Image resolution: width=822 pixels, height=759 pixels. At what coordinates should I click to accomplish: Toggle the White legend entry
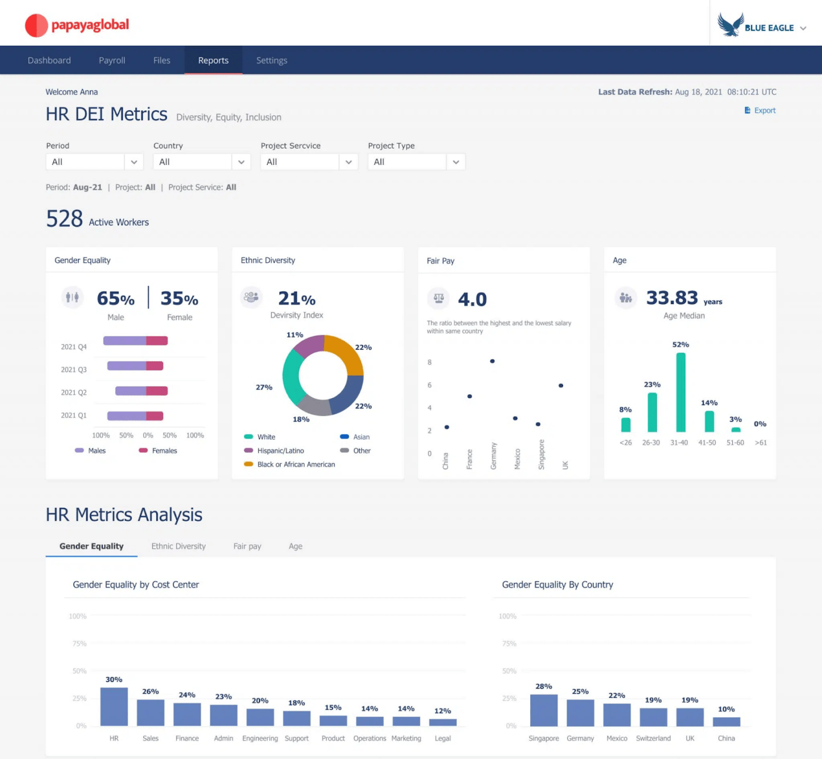click(x=260, y=437)
